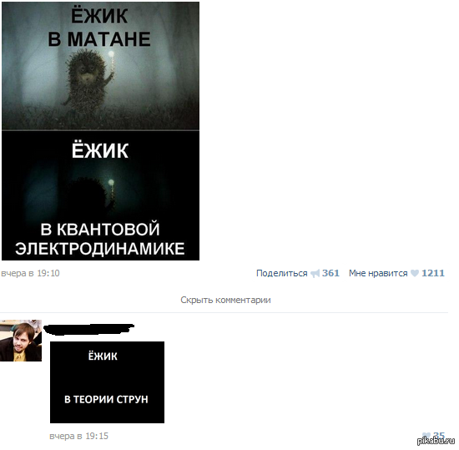Screen dimensions: 459x450
Task: Open share count 361
Action: (x=330, y=273)
